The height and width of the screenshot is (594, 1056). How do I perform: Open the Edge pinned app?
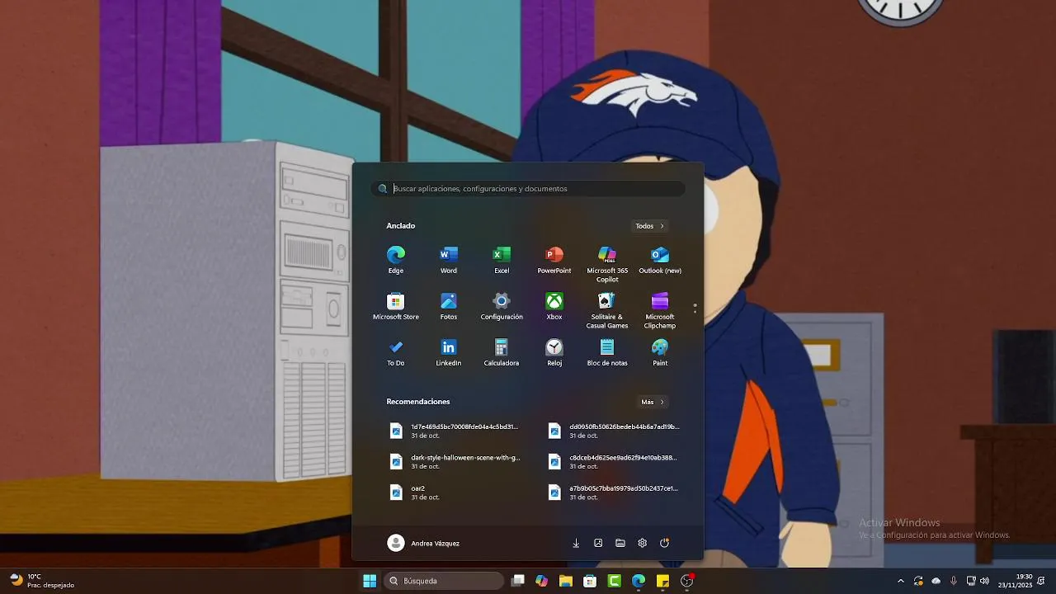click(x=396, y=260)
